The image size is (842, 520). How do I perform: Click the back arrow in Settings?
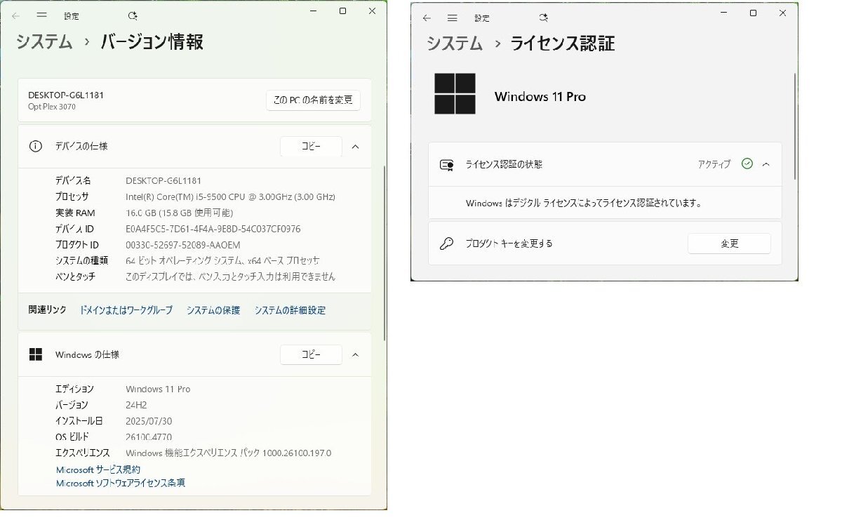pyautogui.click(x=15, y=15)
